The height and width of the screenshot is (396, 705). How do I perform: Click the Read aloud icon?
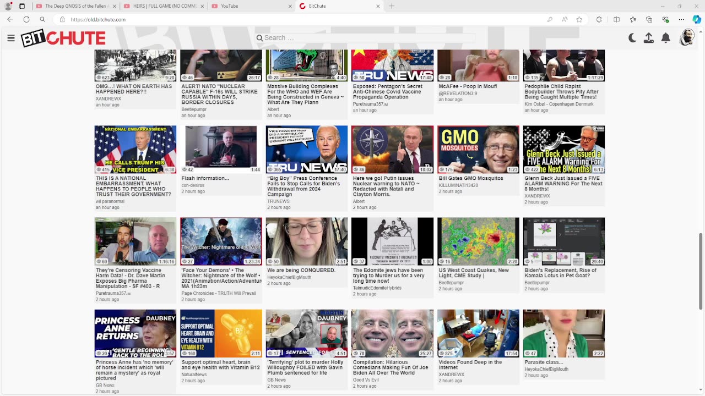tap(565, 19)
